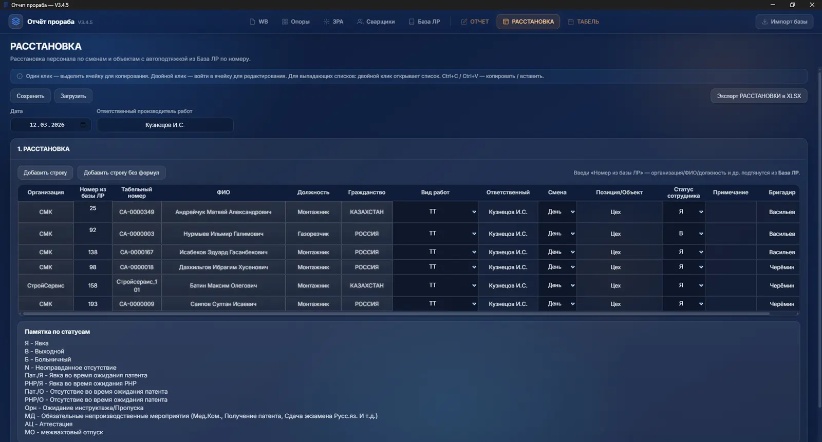Viewport: 822px width, 442px height.
Task: Click the Сохранить button
Action: click(x=30, y=96)
